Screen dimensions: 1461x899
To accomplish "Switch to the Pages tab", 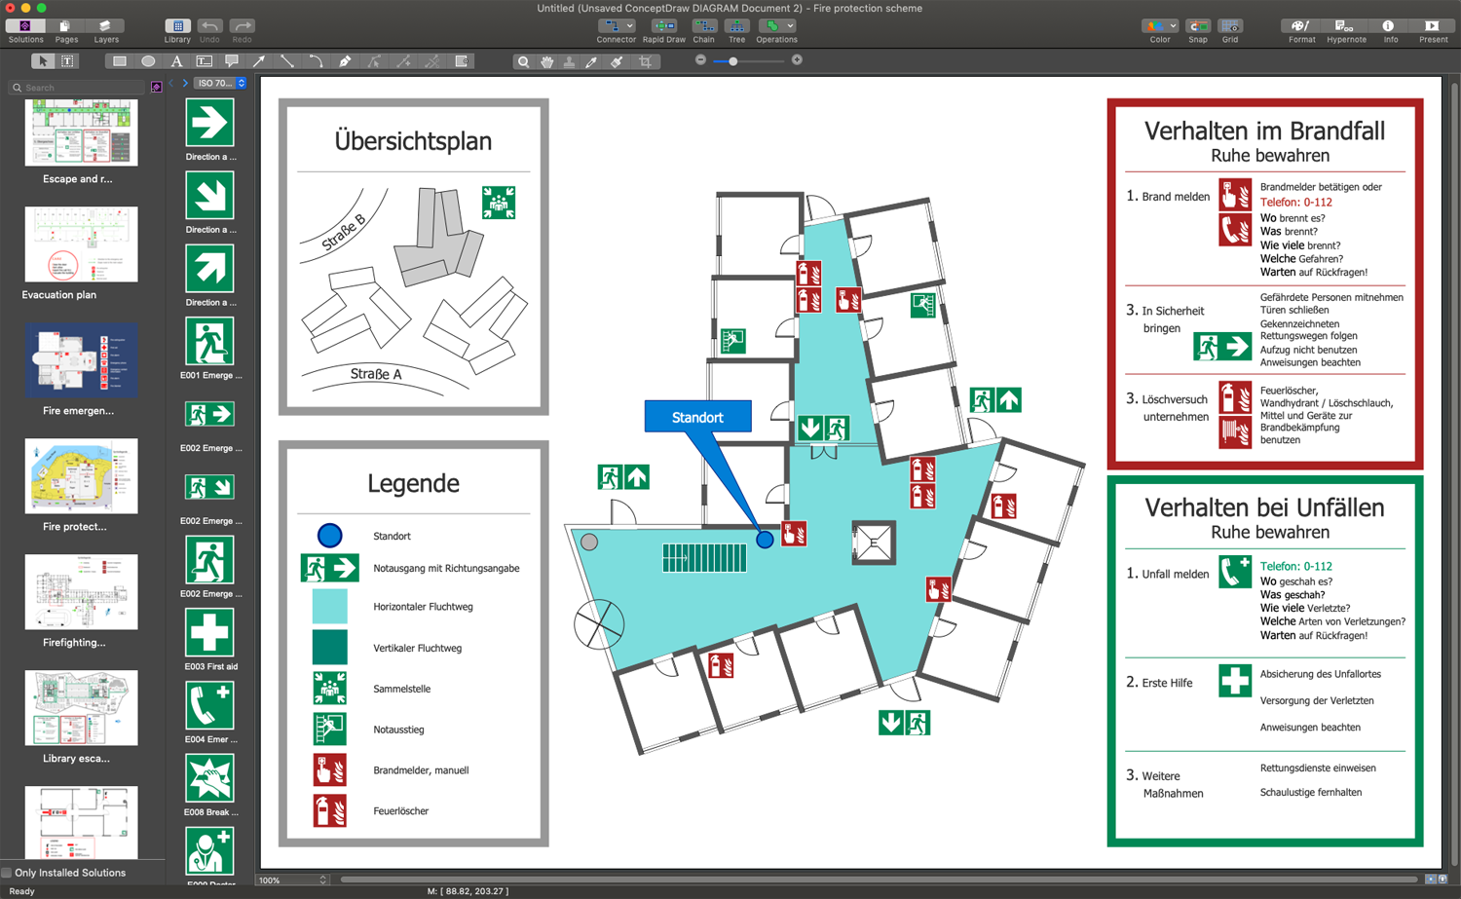I will coord(66,30).
